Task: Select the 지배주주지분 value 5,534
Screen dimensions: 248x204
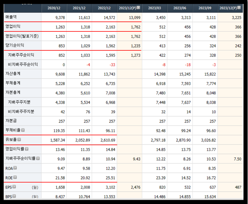Action: tap(85, 102)
